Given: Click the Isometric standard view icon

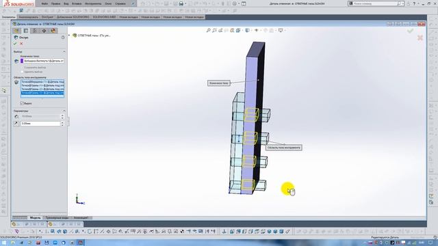Looking at the screenshot, I should point(269,232).
